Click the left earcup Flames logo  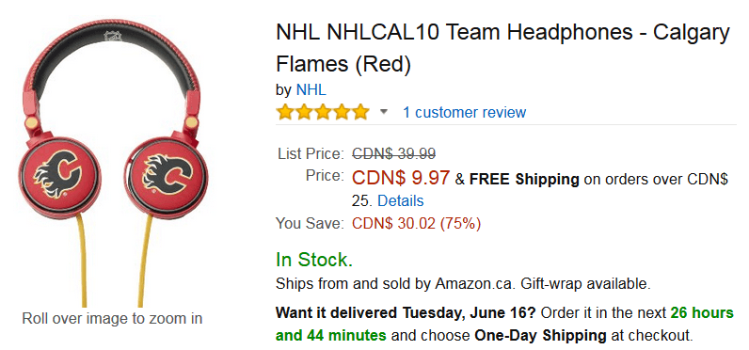(57, 174)
